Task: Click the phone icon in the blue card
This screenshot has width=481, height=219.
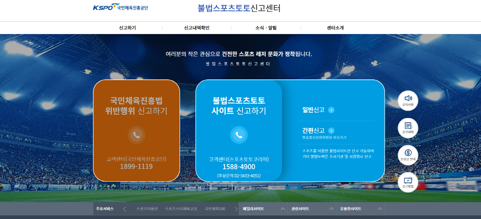Action: pos(239,135)
